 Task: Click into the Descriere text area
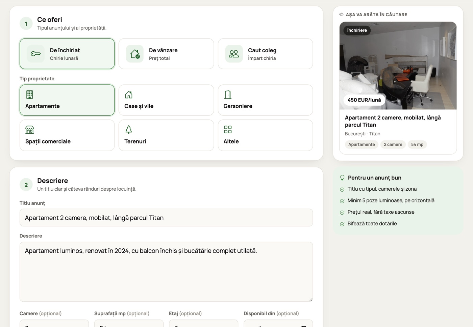(x=166, y=272)
